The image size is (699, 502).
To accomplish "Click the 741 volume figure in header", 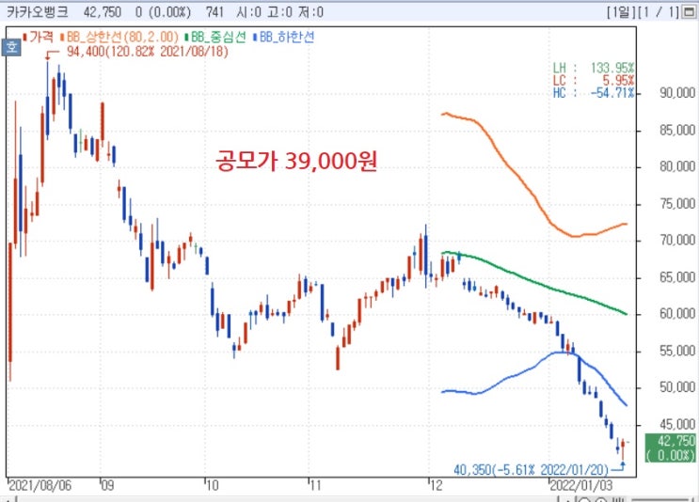I will pyautogui.click(x=214, y=12).
